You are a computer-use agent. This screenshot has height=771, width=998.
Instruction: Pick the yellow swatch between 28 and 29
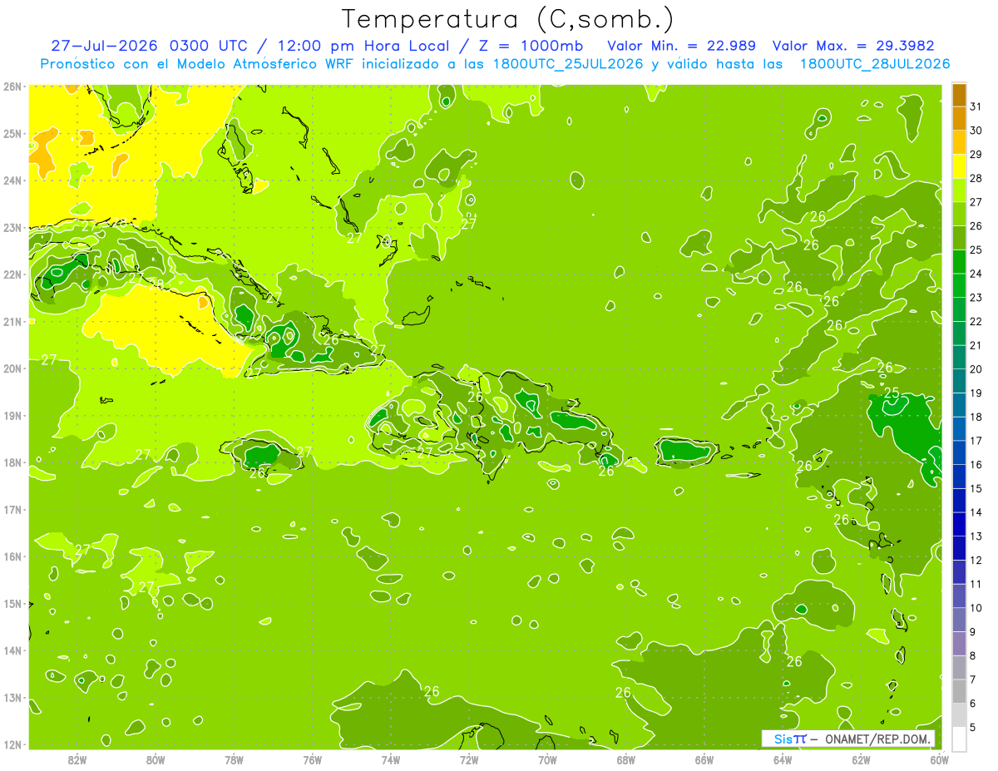pyautogui.click(x=960, y=166)
